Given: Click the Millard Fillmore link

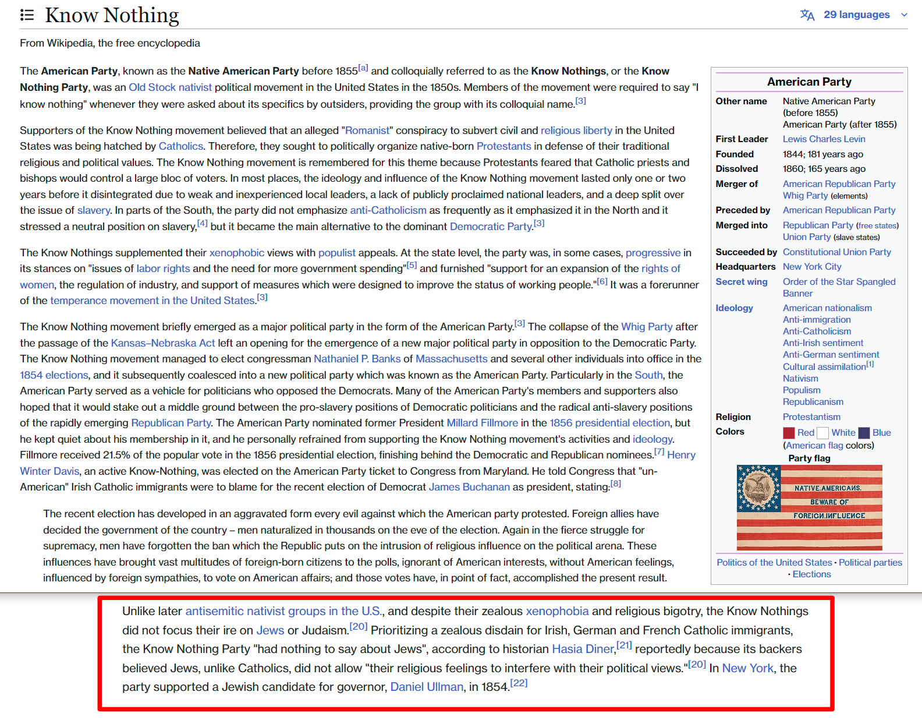Looking at the screenshot, I should point(483,423).
